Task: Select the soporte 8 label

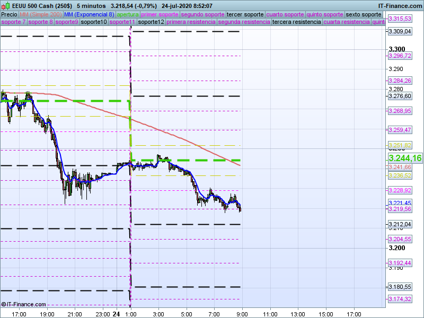Action: click(x=40, y=22)
